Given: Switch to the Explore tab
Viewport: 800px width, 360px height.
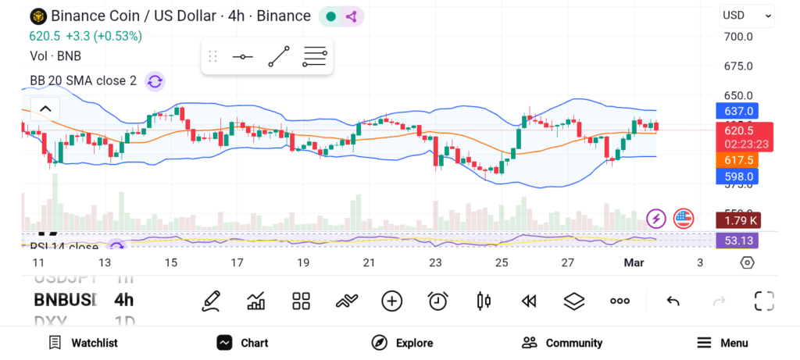Looking at the screenshot, I should [x=402, y=343].
